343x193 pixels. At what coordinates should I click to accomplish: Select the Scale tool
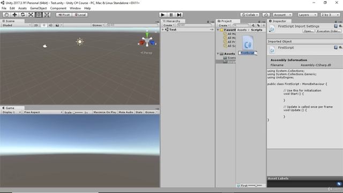(x=31, y=14)
